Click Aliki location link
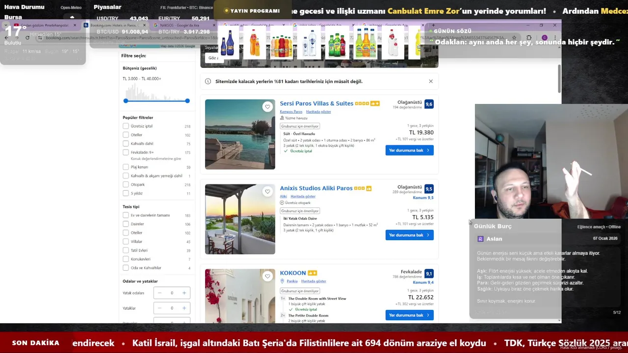The width and height of the screenshot is (628, 353). coord(284,197)
